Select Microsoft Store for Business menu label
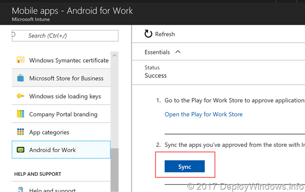This screenshot has width=305, height=192. pos(66,78)
